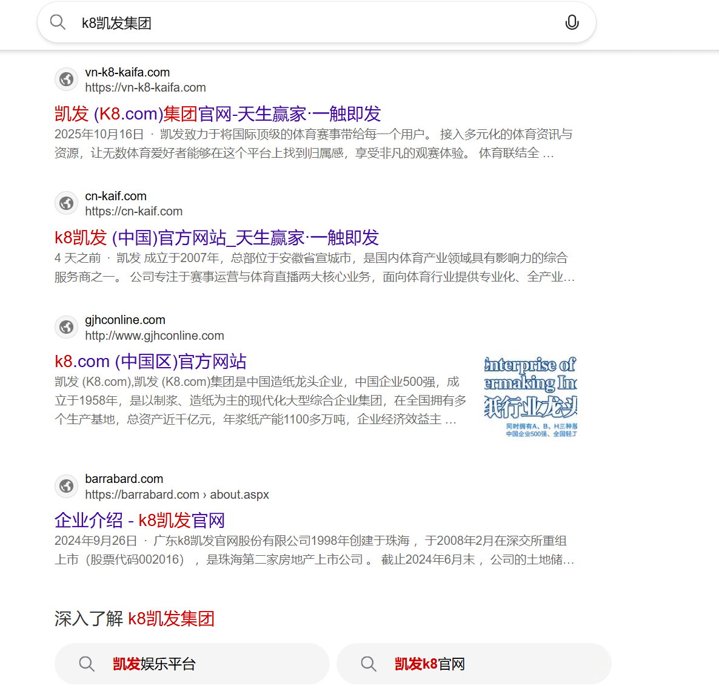719x685 pixels.
Task: Click the http://www.gjhconline.com URL text
Action: pos(155,336)
